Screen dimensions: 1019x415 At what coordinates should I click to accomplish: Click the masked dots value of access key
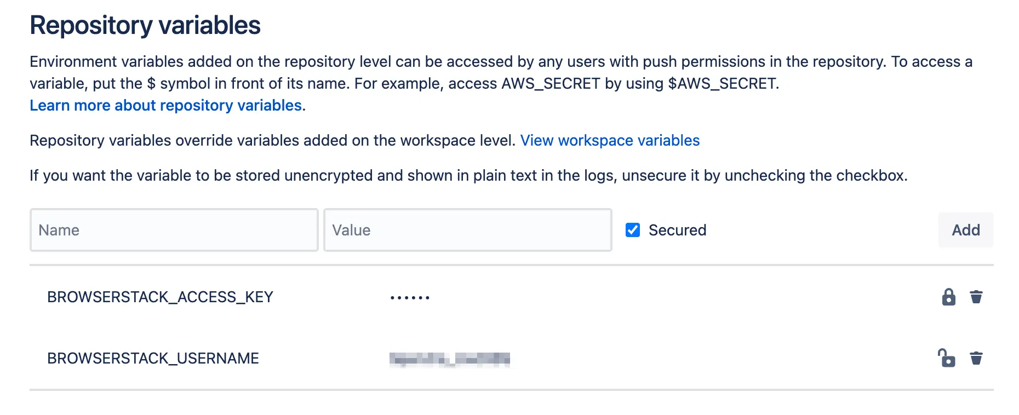[x=410, y=298]
